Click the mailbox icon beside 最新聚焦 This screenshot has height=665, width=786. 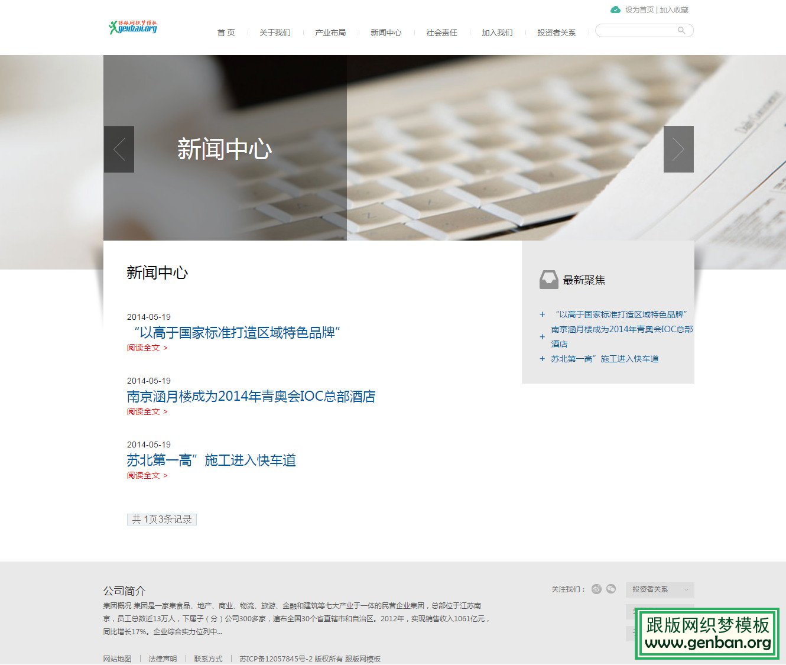click(x=548, y=279)
